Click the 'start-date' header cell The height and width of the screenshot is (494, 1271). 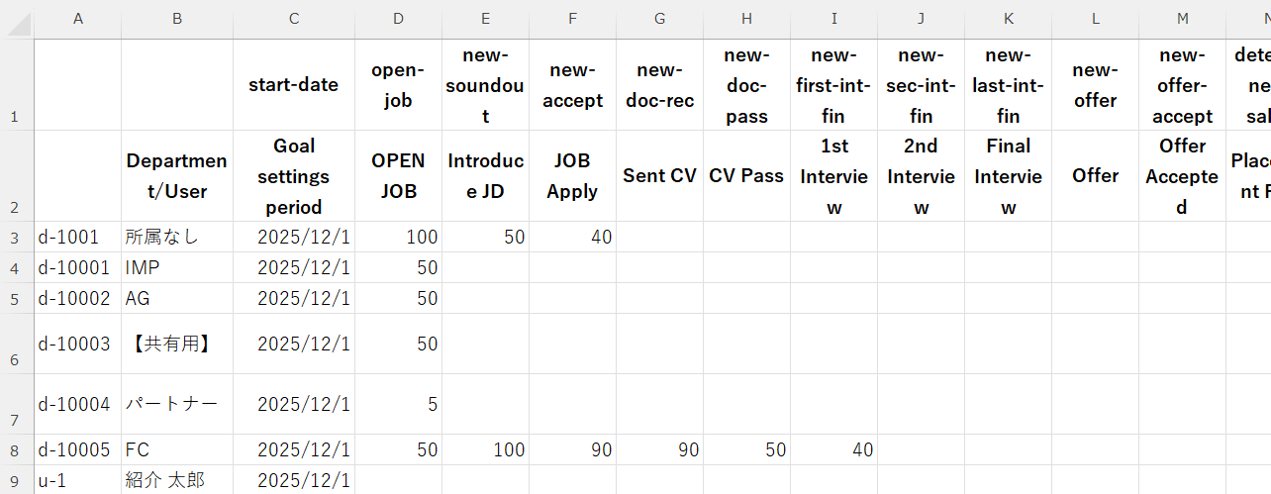[x=294, y=85]
